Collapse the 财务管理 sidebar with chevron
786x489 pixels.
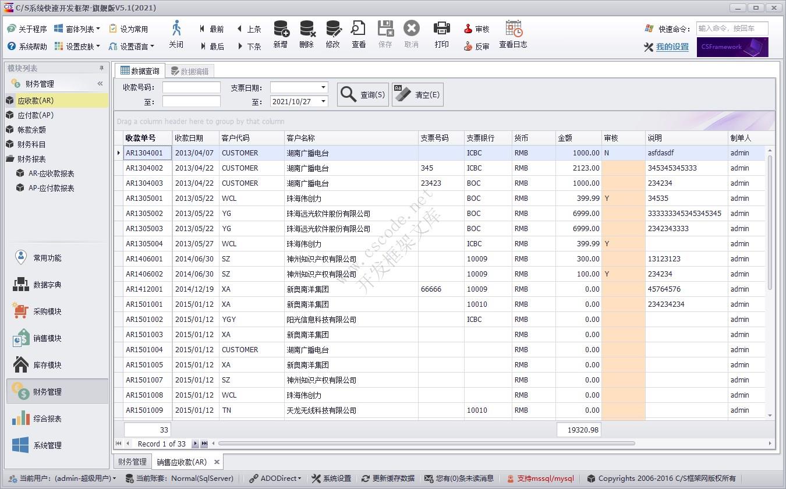(99, 83)
